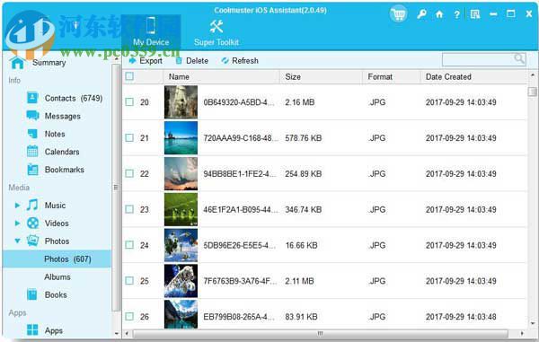The image size is (539, 342).
Task: Select Photos (607) in sidebar
Action: point(57,259)
